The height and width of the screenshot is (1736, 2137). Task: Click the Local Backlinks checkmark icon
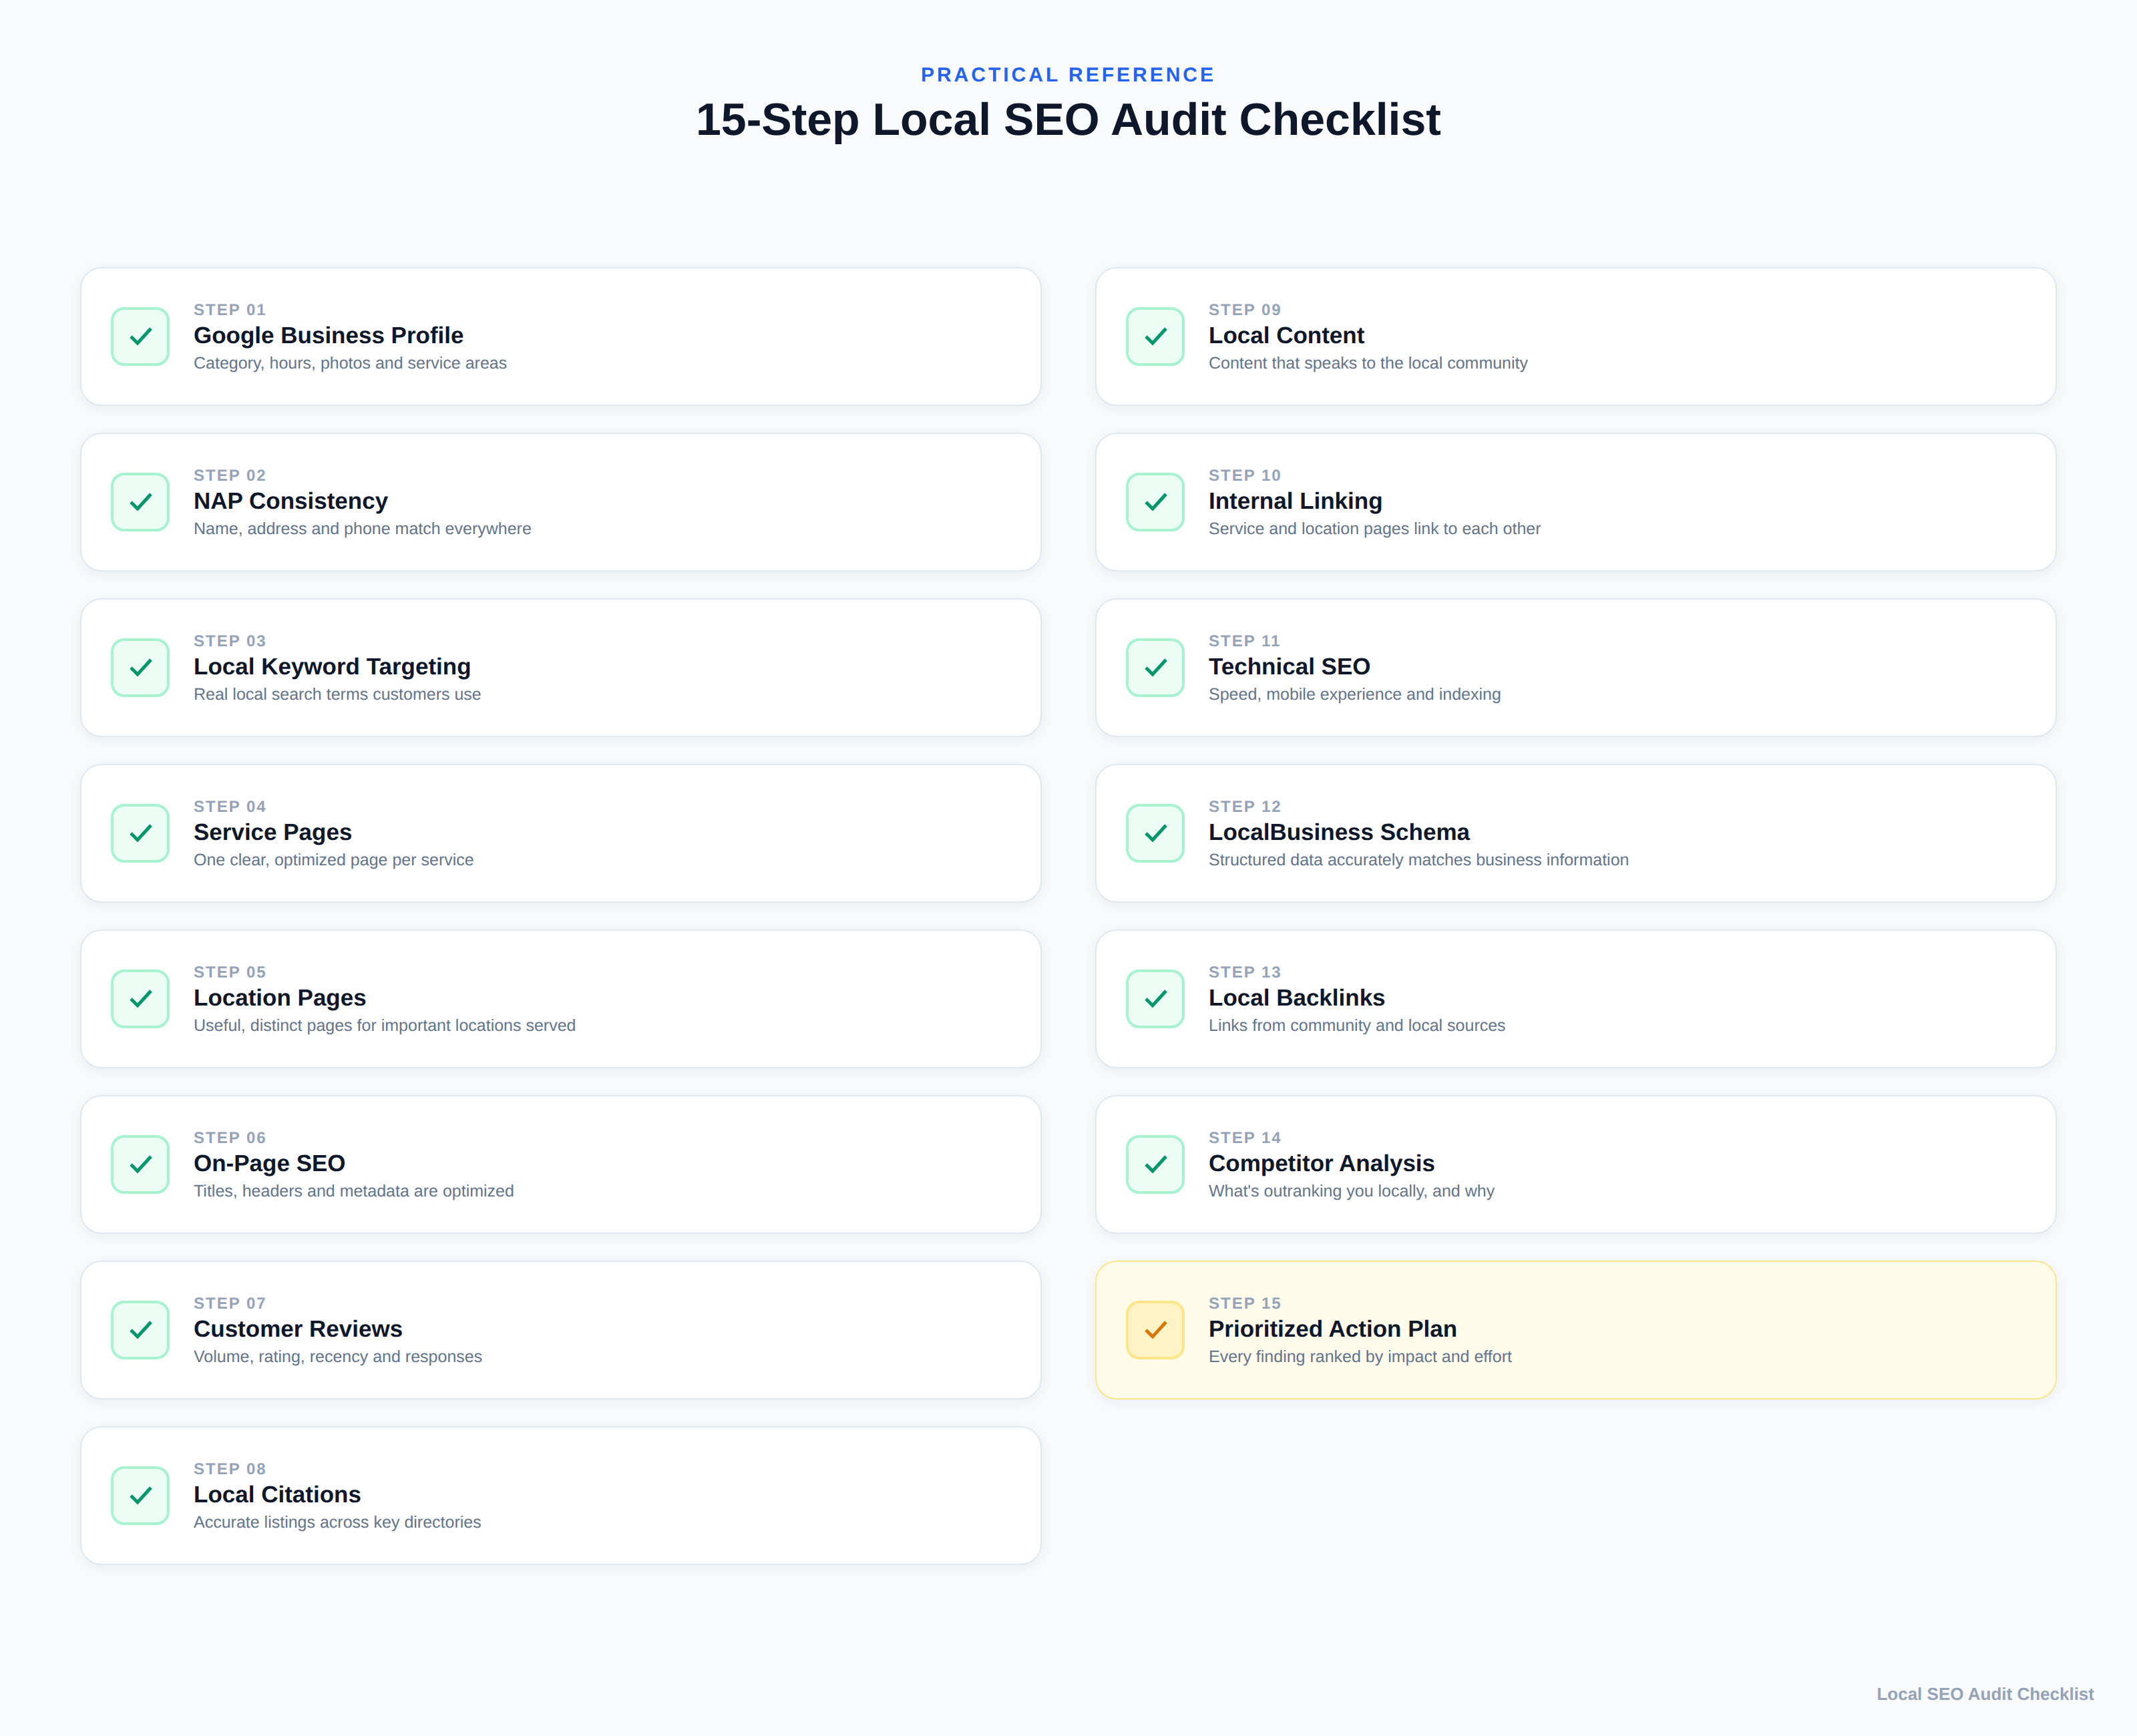1155,998
